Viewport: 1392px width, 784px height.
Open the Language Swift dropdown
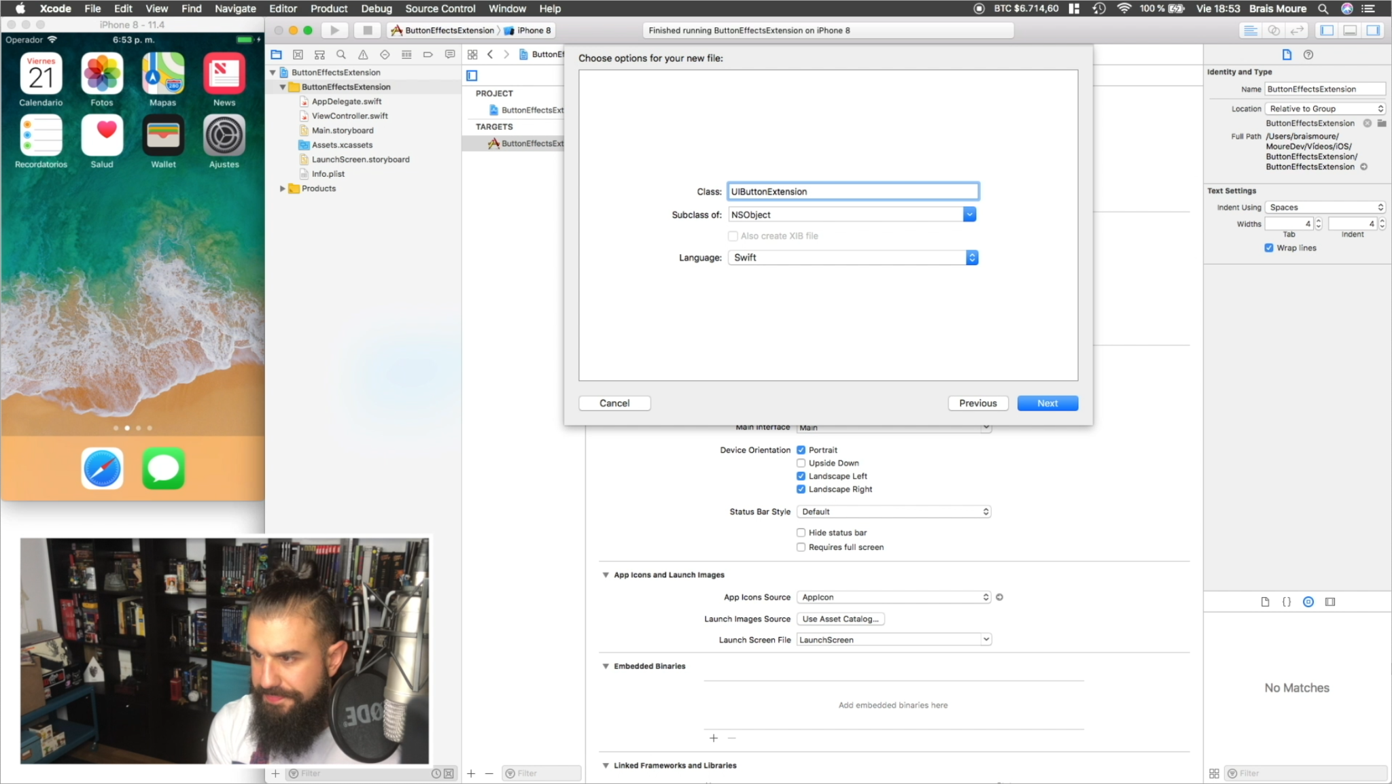tap(972, 257)
